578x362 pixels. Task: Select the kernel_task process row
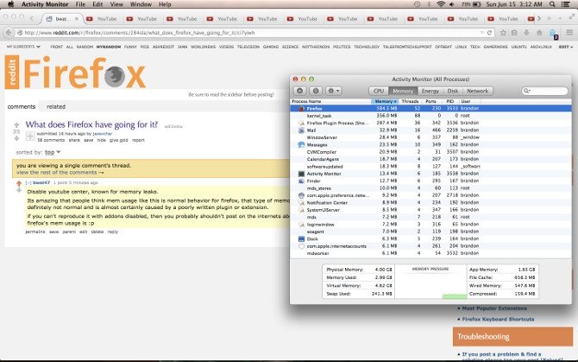pyautogui.click(x=431, y=116)
